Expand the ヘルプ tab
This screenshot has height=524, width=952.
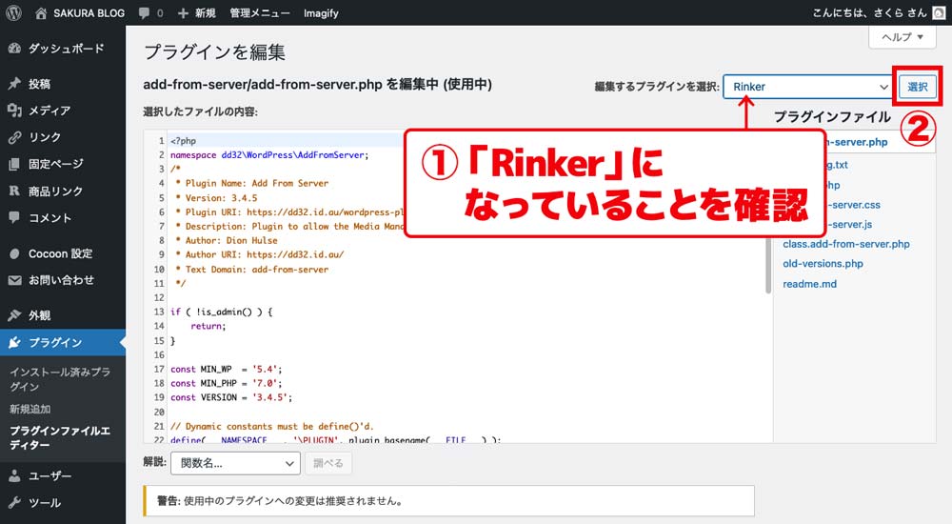tap(902, 37)
